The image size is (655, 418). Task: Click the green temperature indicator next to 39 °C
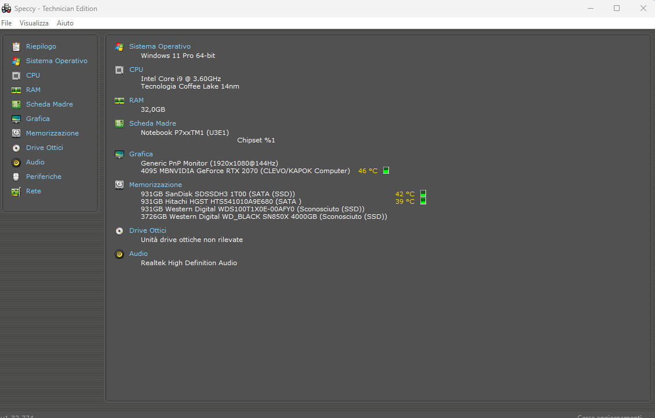coord(423,201)
